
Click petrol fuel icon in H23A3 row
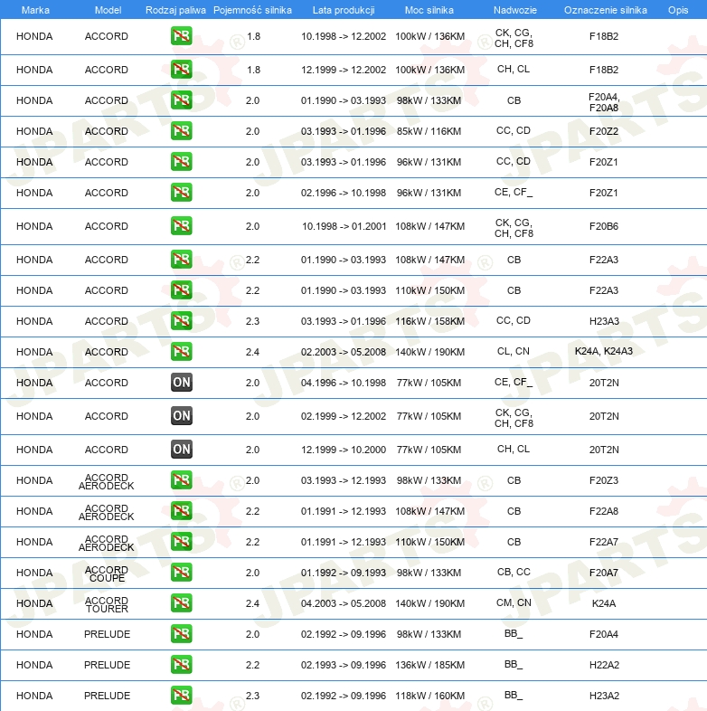point(182,320)
